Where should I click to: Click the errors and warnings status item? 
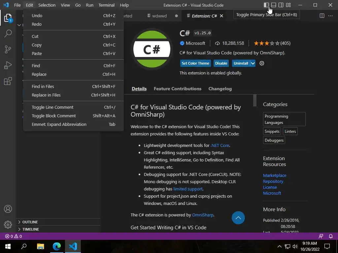[x=13, y=236]
